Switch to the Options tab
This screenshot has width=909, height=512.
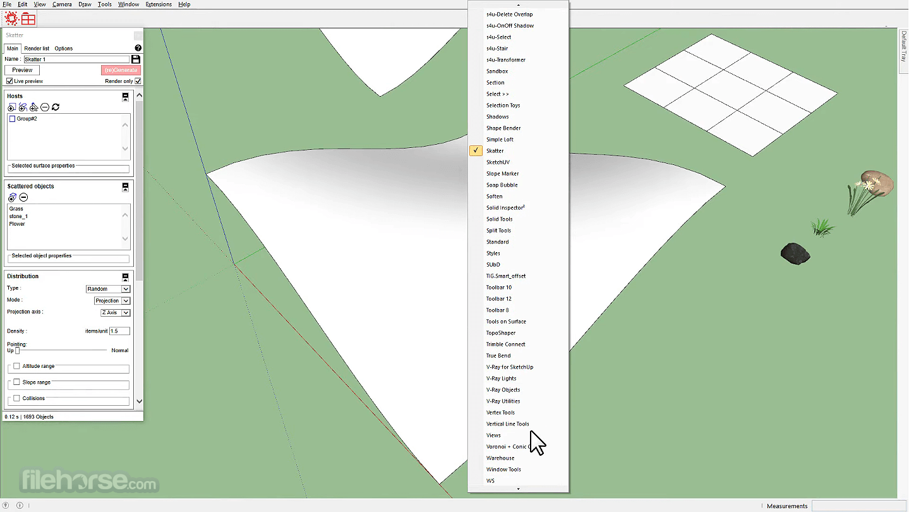click(64, 49)
